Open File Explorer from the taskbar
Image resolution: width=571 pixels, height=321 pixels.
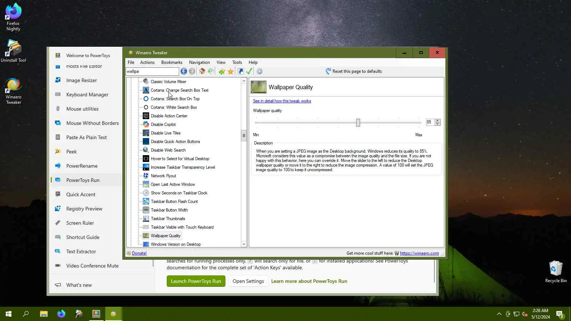click(x=44, y=314)
